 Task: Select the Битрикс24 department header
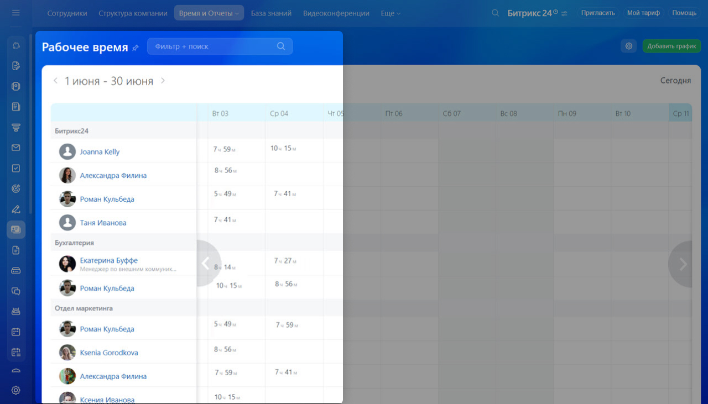(x=71, y=131)
